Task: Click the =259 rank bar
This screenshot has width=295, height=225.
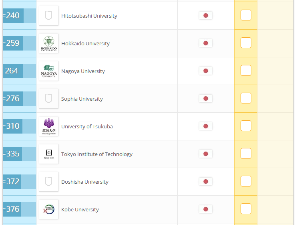Action: [x=19, y=43]
